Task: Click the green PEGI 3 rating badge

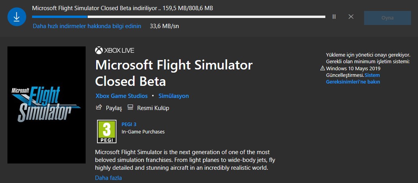Action: click(x=106, y=131)
